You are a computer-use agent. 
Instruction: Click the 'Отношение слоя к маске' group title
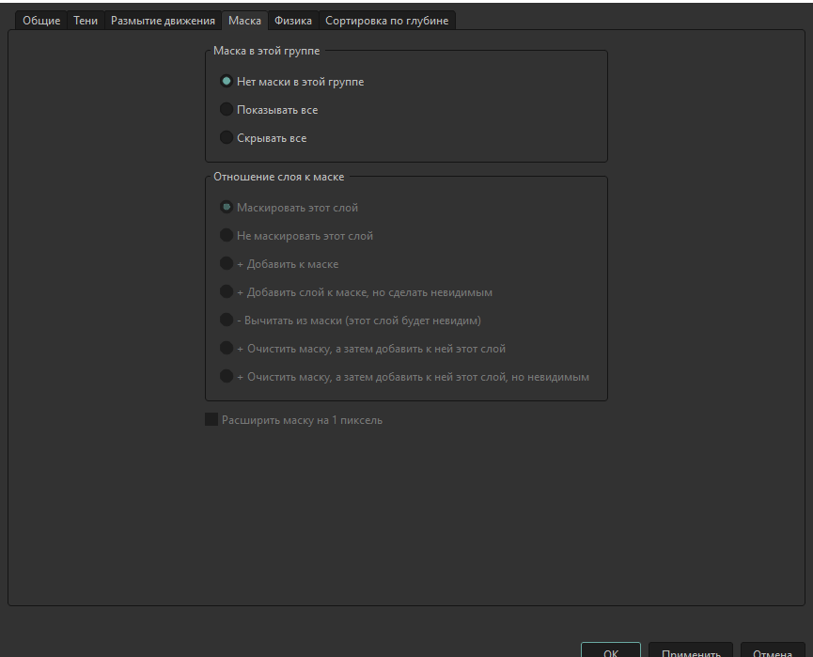point(279,177)
